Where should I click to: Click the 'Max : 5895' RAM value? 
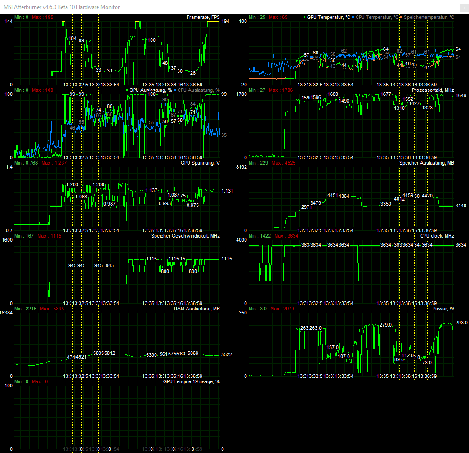[52, 309]
